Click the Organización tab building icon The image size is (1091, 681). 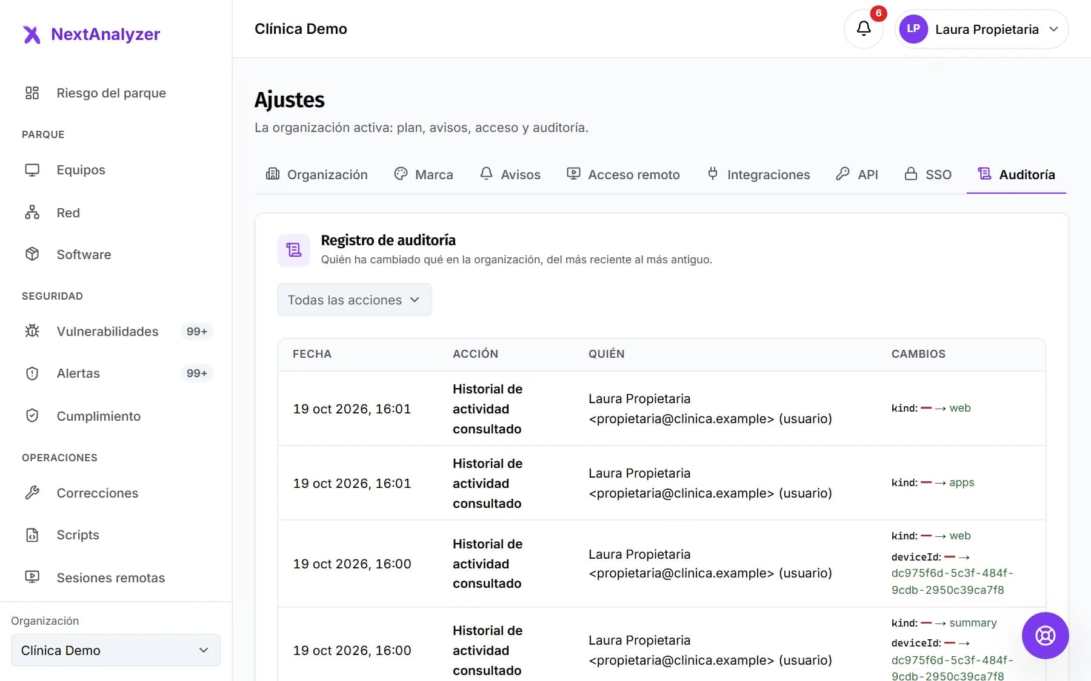click(x=273, y=174)
